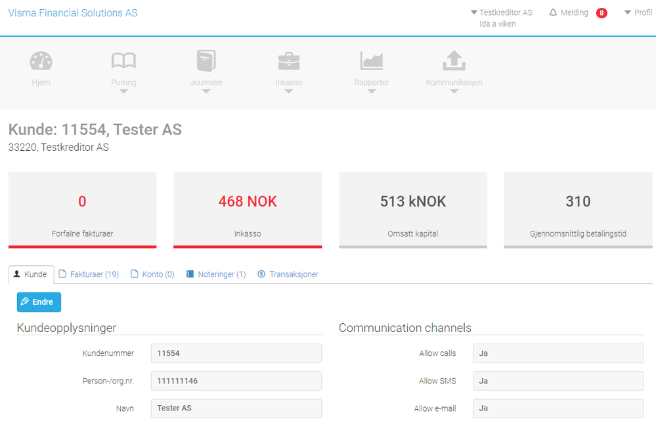Click the Navn field Tester AS
The image size is (656, 434).
pos(236,408)
